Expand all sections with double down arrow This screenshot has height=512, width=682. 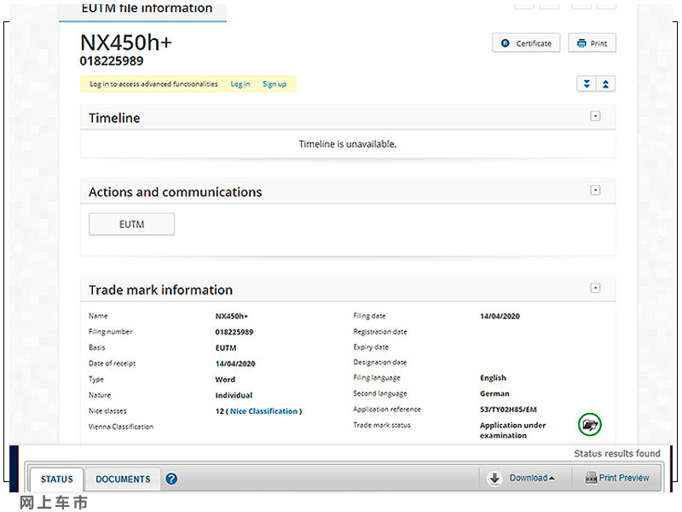587,84
